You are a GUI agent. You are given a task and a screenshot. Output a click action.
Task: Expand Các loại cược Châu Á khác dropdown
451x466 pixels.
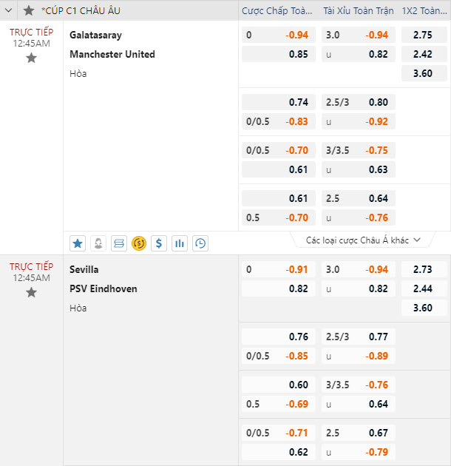pos(363,240)
